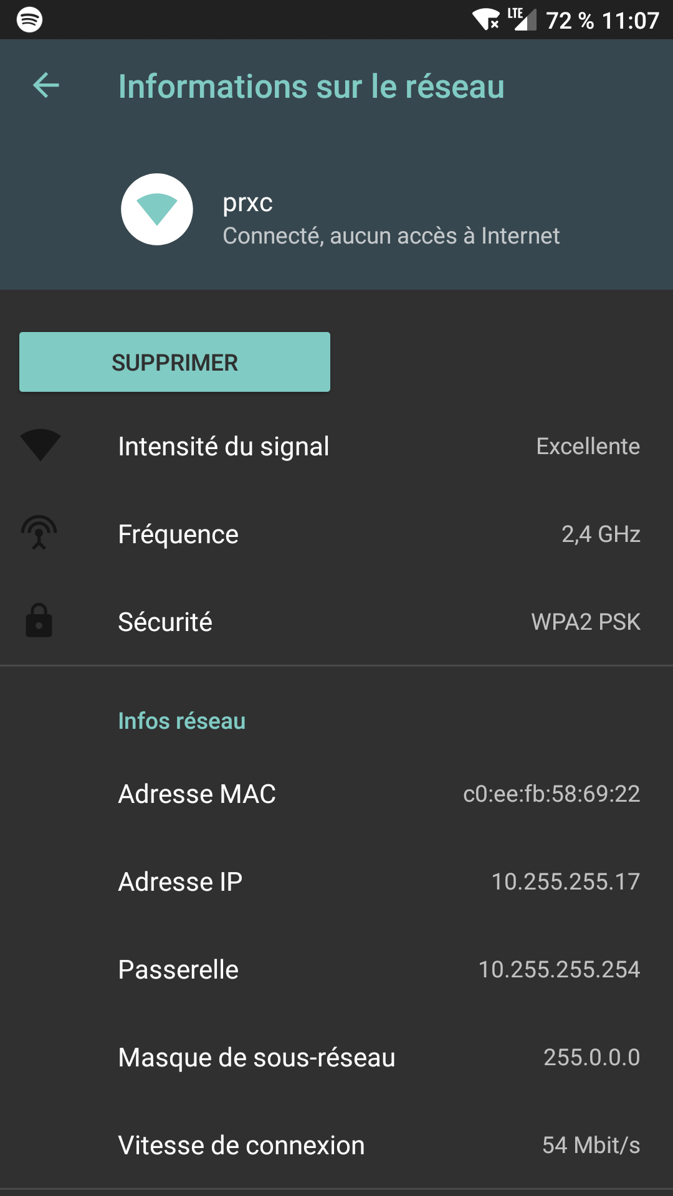Tap the Connecté, aucun accès à Internet status
673x1196 pixels.
(x=391, y=235)
